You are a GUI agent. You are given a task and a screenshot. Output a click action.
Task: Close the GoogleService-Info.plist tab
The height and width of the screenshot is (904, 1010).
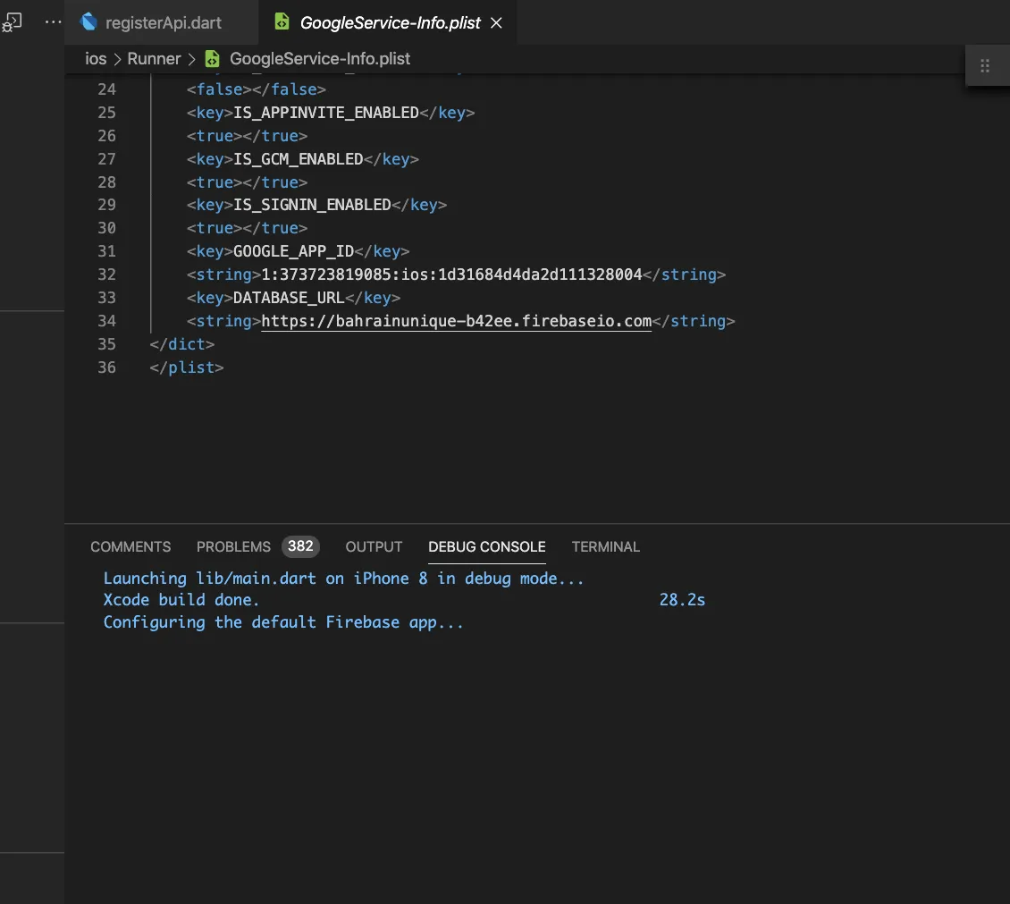click(497, 23)
